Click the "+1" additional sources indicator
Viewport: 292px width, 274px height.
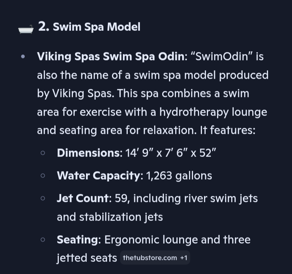click(x=184, y=258)
